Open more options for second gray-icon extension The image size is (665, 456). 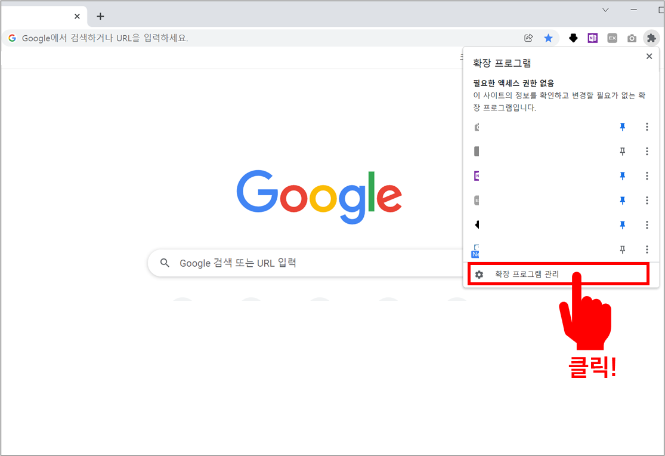coord(647,151)
